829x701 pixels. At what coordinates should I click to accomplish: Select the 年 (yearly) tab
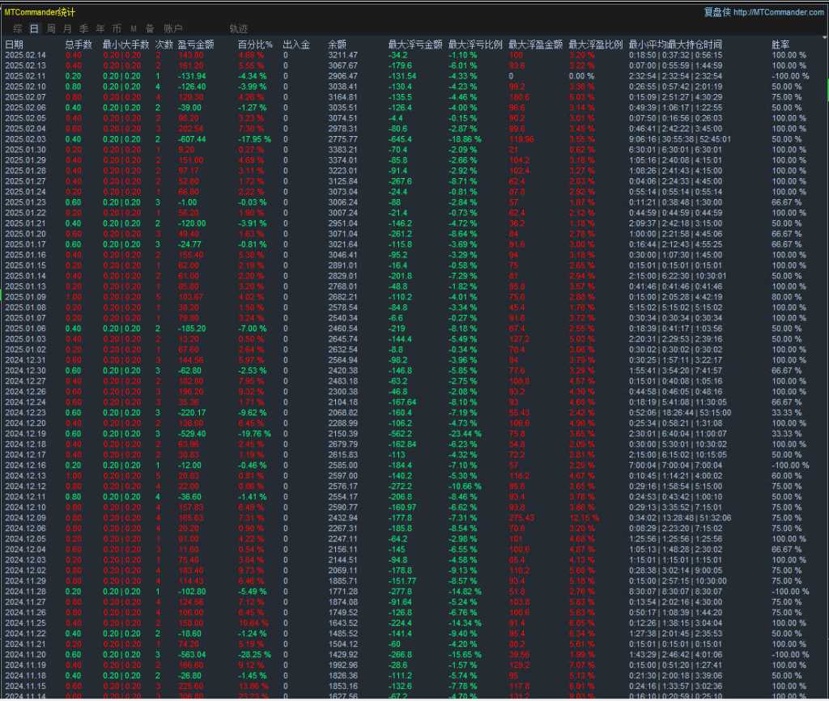pos(100,28)
